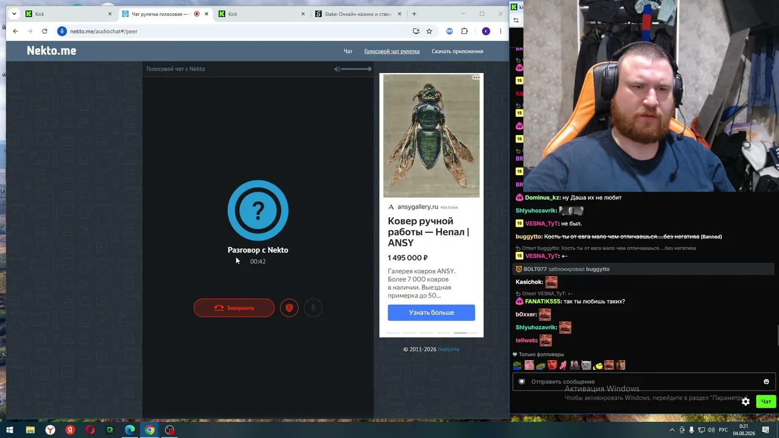Viewport: 779px width, 438px height.
Task: Open the taskbar clock and date
Action: (744, 430)
